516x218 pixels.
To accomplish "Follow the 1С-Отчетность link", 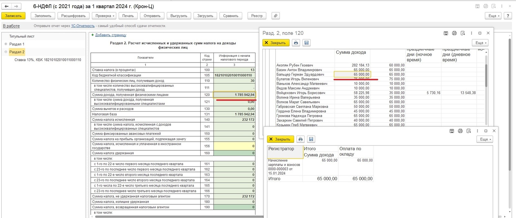I will [x=83, y=26].
